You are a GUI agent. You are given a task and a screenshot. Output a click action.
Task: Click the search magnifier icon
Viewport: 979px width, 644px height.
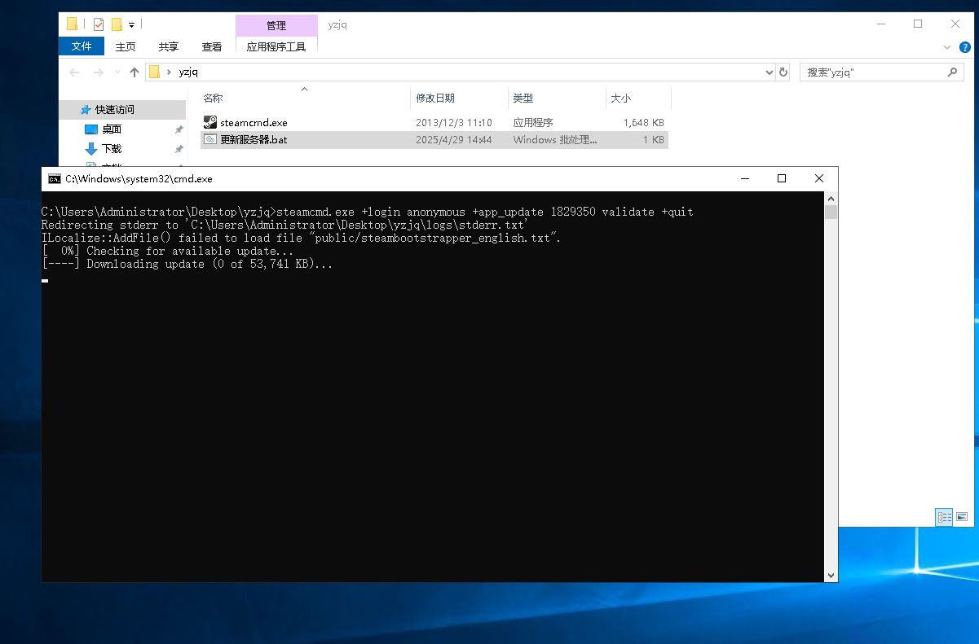click(951, 72)
